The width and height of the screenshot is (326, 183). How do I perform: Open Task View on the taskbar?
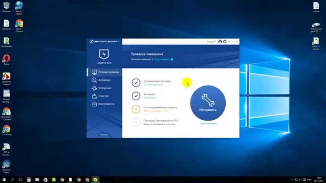[20, 180]
